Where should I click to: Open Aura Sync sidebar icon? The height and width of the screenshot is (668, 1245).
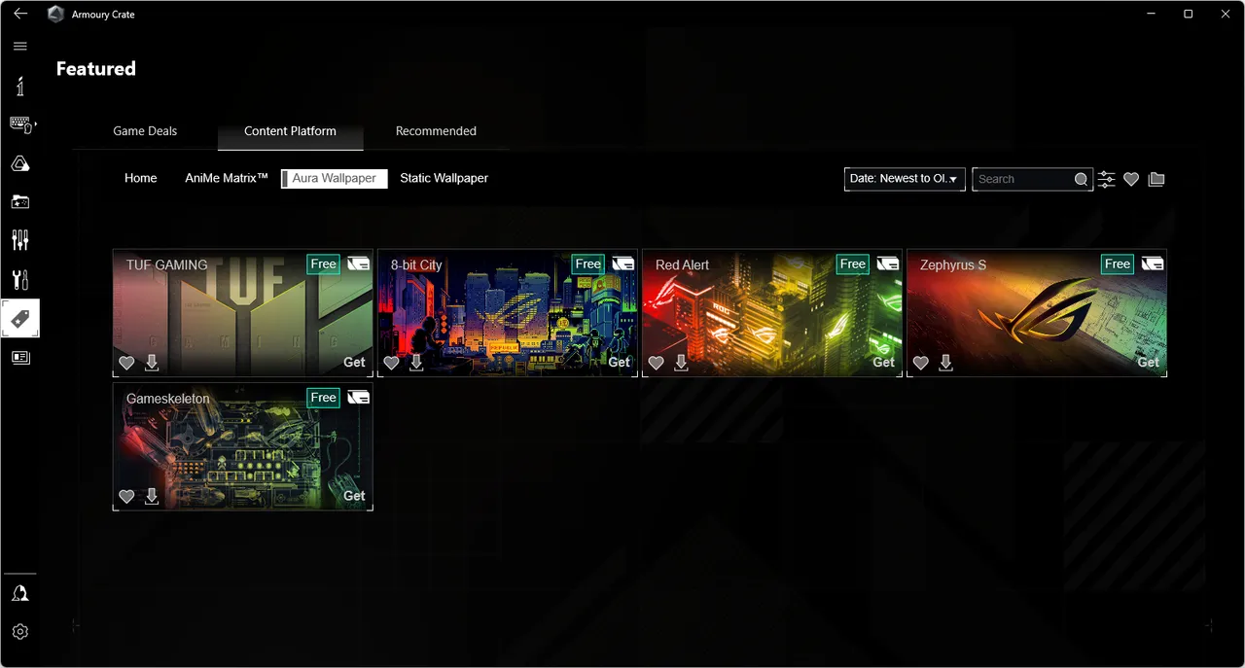pos(20,163)
